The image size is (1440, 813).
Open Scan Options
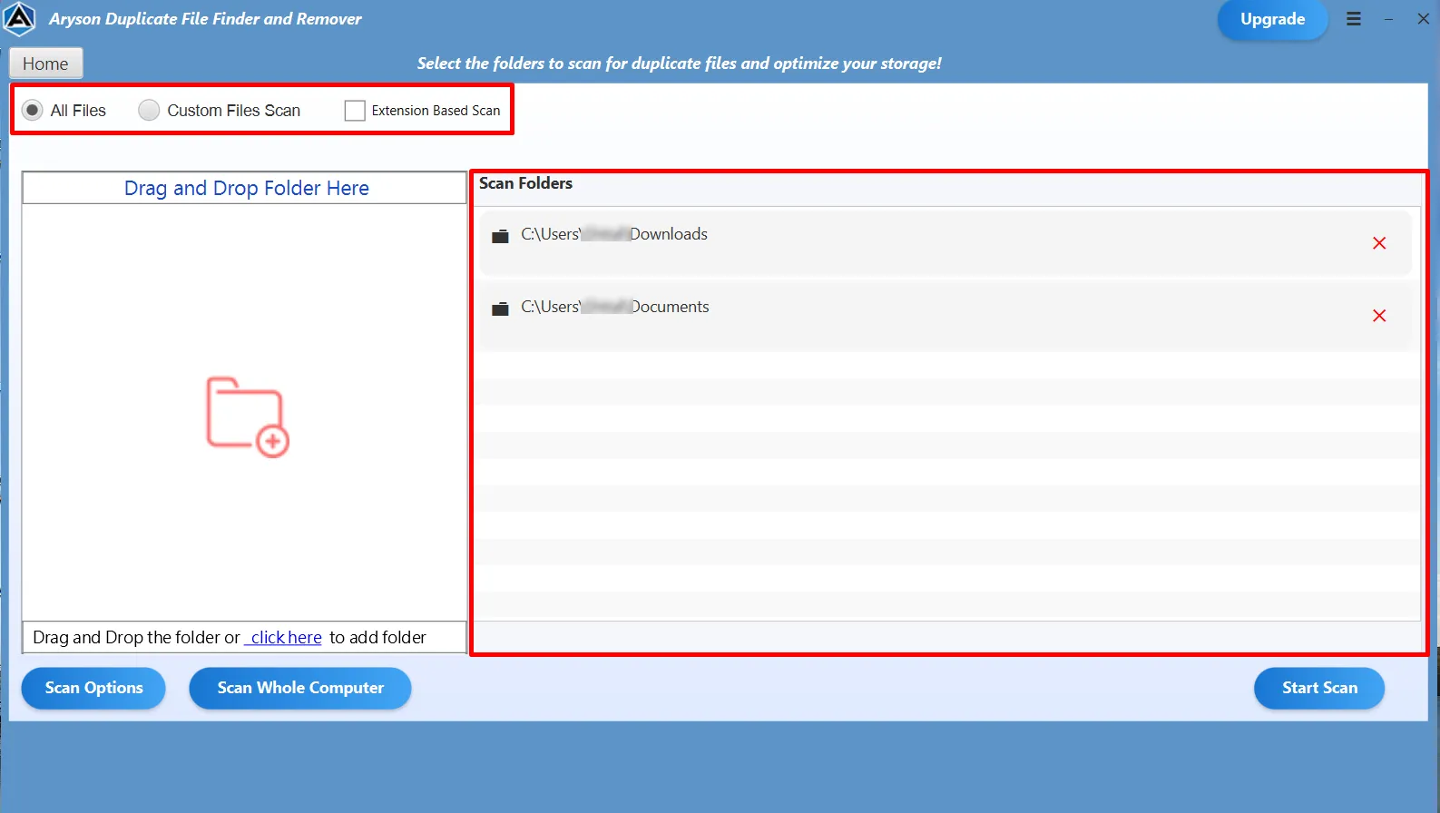pyautogui.click(x=93, y=688)
